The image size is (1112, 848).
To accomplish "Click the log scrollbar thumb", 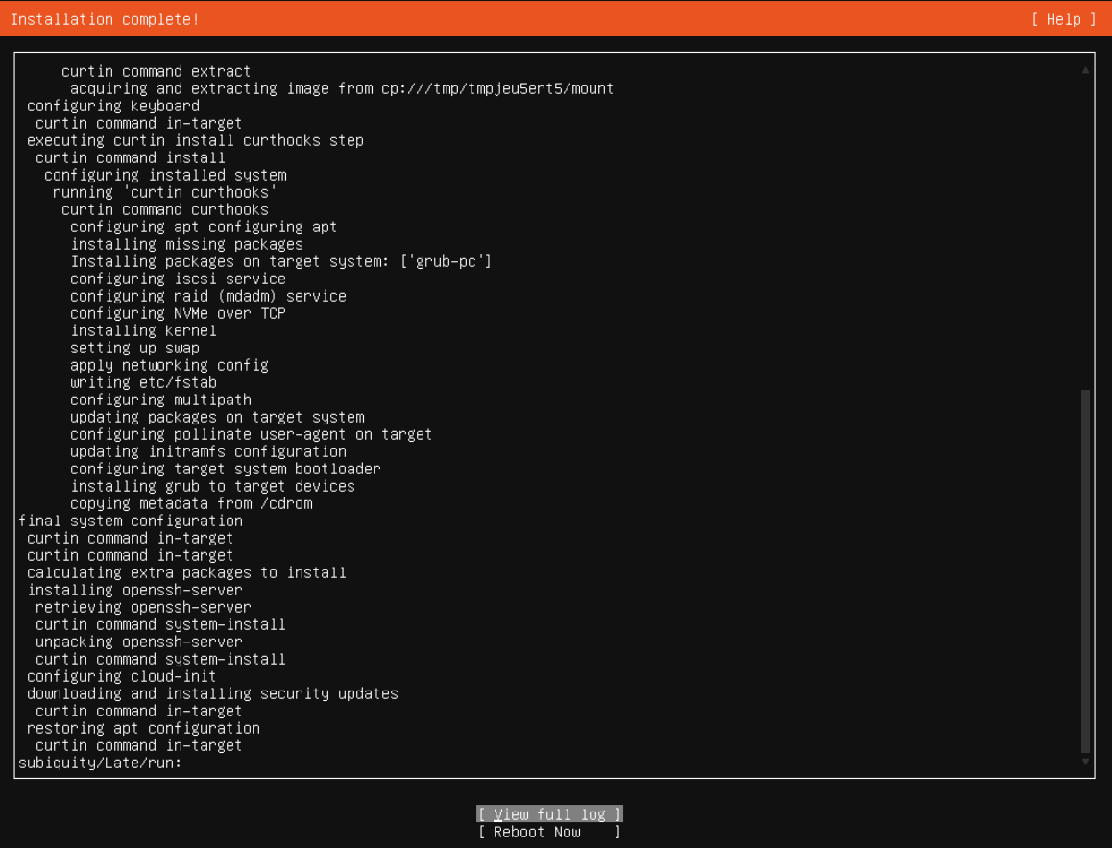I will 1085,570.
